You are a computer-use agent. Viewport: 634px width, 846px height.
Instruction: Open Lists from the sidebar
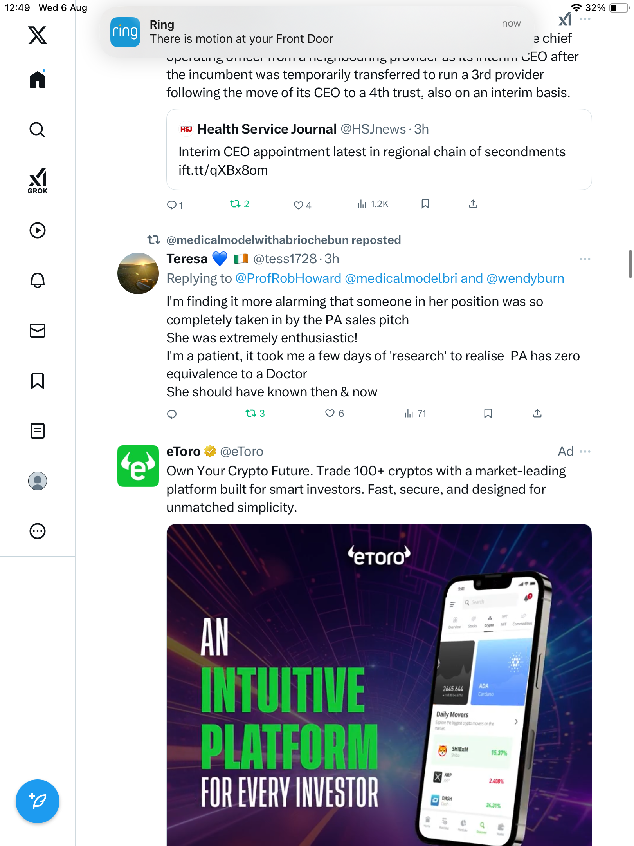point(38,431)
